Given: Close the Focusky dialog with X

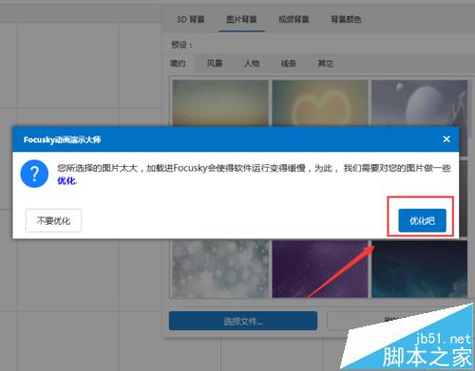Looking at the screenshot, I should (446, 139).
